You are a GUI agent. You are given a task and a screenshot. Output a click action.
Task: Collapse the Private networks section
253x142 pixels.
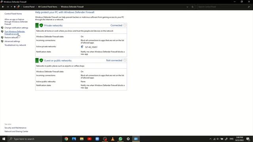[125, 25]
